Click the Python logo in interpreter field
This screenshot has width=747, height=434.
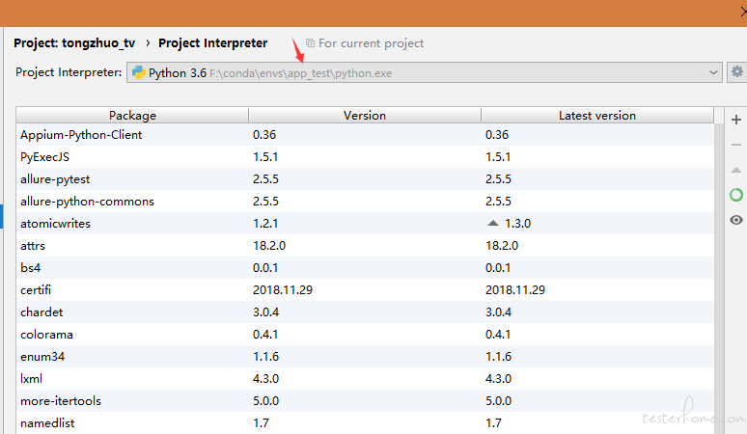point(139,72)
